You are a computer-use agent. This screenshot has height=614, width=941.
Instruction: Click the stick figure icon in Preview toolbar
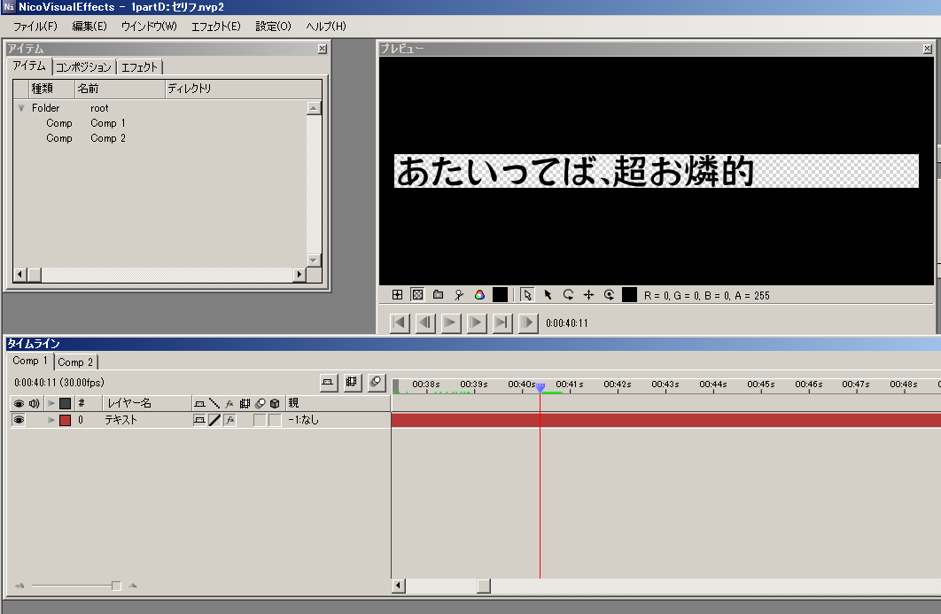tap(458, 295)
